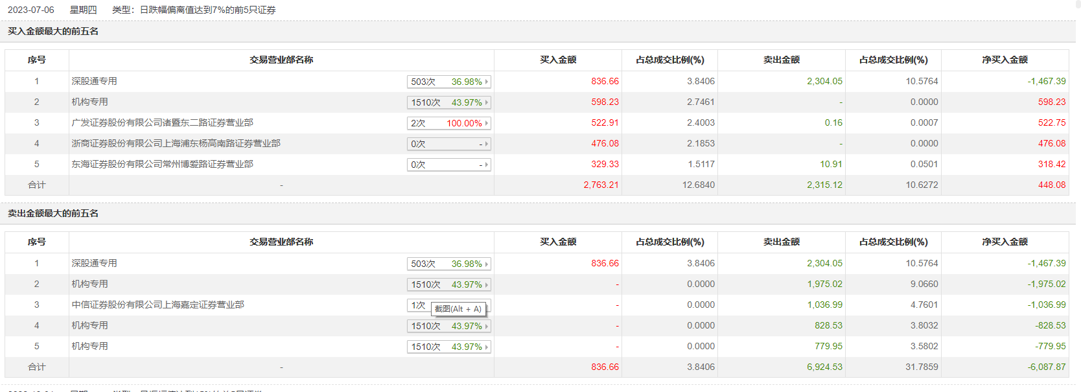Open 中信证券上海嘉定证券营业部 link
This screenshot has height=392, width=1081.
click(x=157, y=305)
